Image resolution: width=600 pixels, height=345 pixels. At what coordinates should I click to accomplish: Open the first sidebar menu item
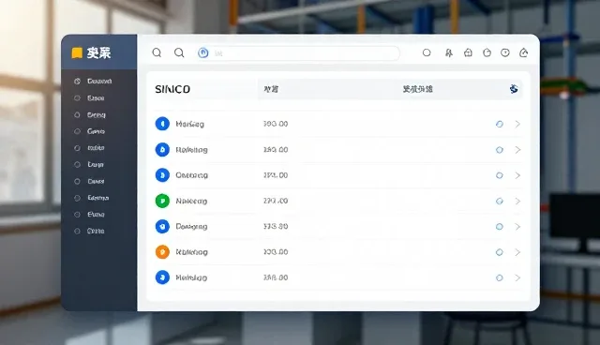[x=93, y=81]
